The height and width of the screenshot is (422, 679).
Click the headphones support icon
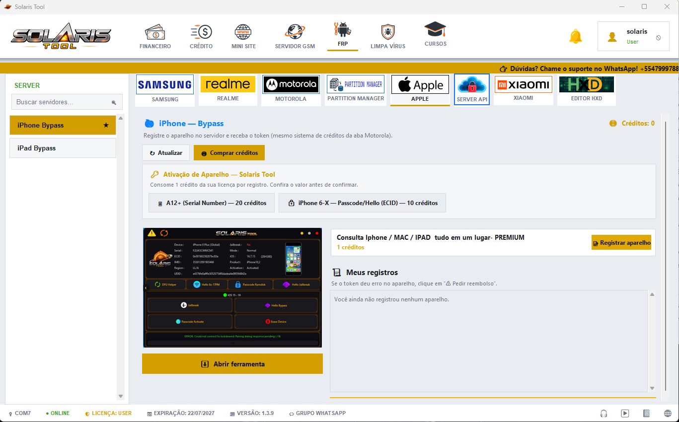coord(604,413)
